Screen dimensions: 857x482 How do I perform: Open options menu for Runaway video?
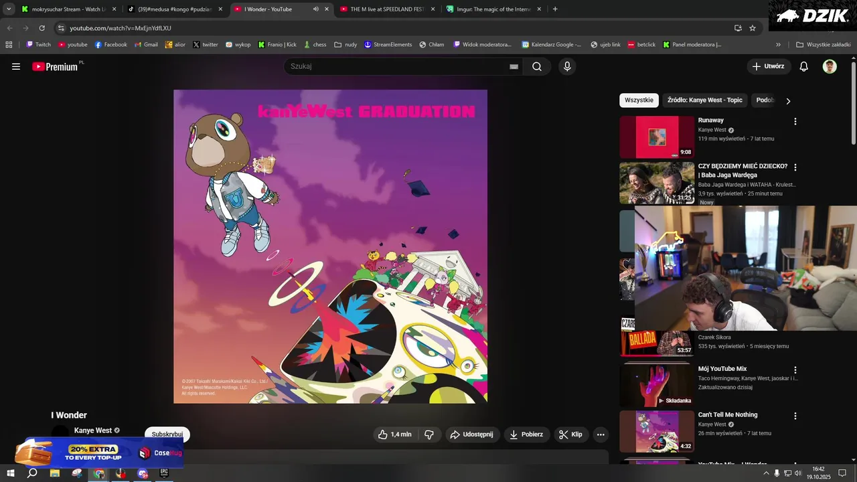(795, 122)
